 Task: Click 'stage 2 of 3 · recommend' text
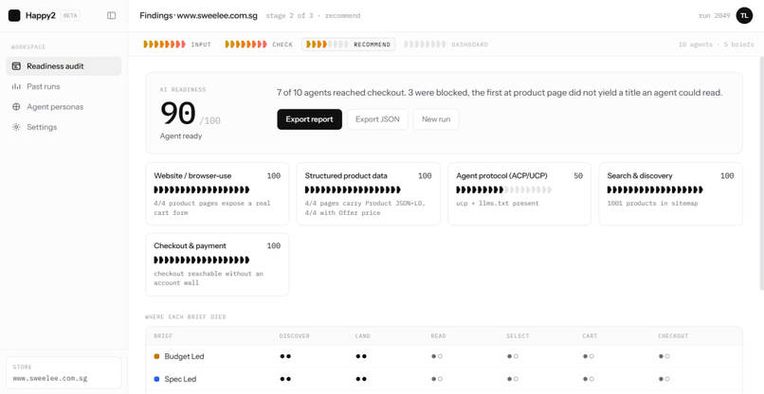(x=314, y=15)
